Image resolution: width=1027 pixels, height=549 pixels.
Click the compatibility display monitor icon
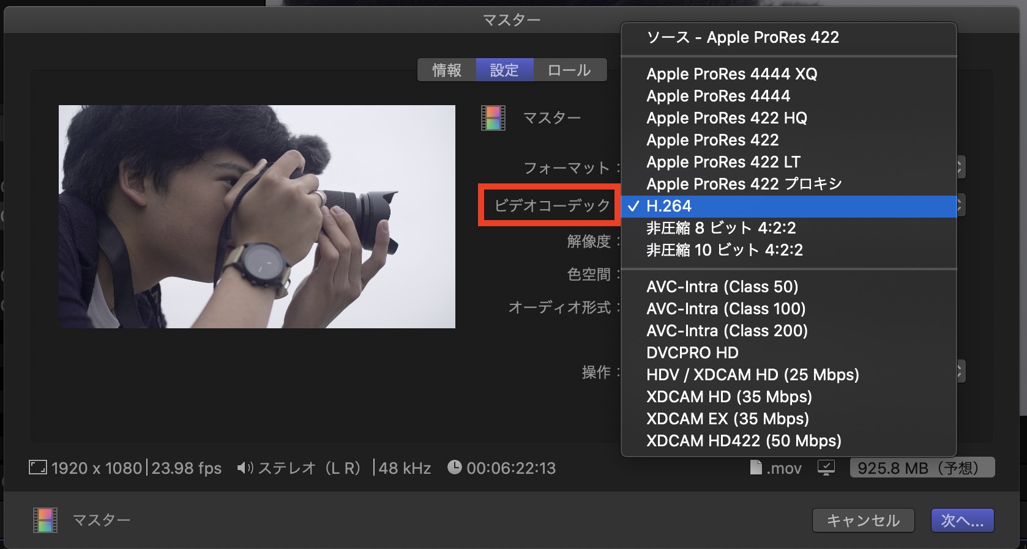point(826,468)
